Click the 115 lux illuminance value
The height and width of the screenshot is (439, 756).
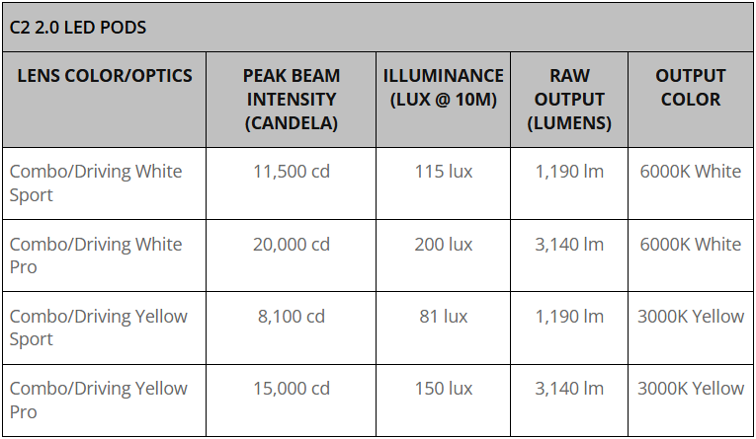[444, 172]
